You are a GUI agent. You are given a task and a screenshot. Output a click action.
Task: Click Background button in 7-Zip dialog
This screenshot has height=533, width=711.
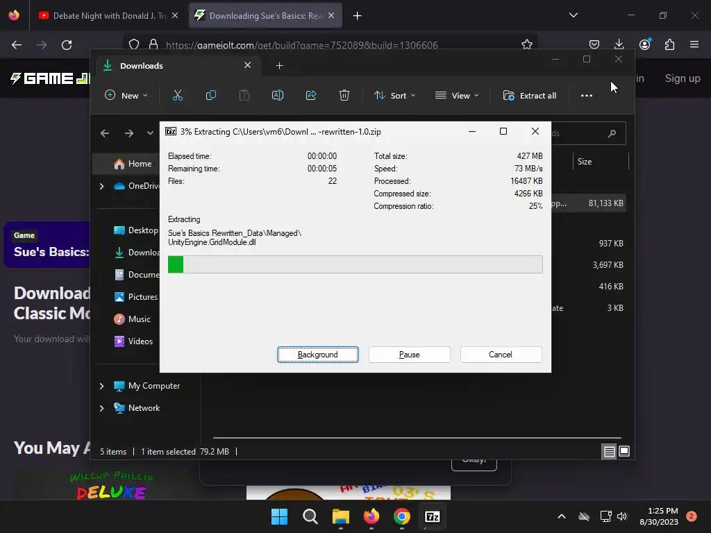click(x=318, y=355)
